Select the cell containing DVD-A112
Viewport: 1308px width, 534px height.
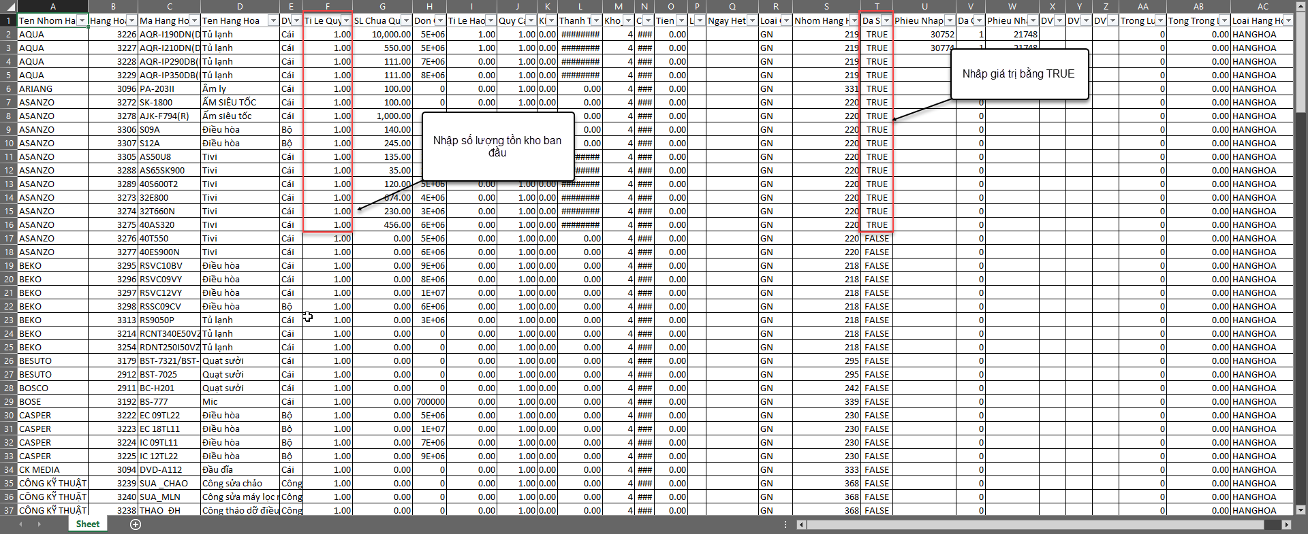coord(169,469)
